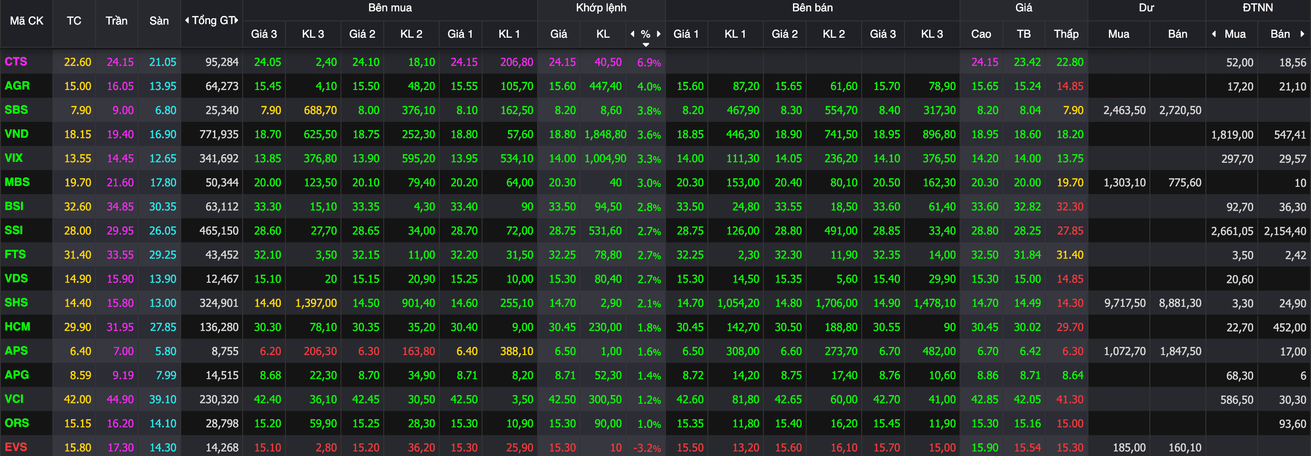Open the APG stock symbol

[17, 375]
